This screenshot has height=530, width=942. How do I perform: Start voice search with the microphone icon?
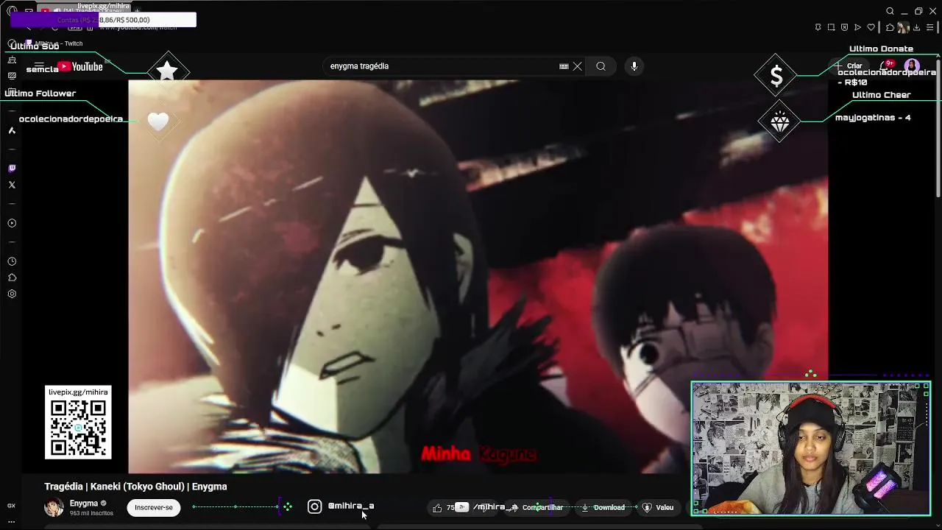634,66
